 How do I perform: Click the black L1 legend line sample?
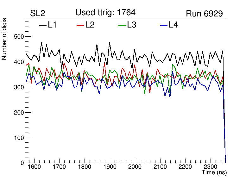click(x=43, y=25)
